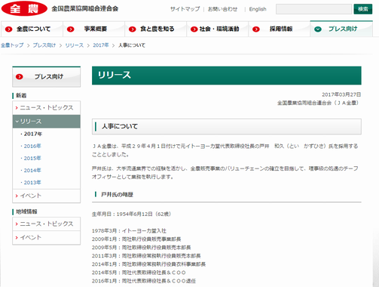Click the 全農 red oval logo
Viewport: 379px width, 287px height.
24,8
